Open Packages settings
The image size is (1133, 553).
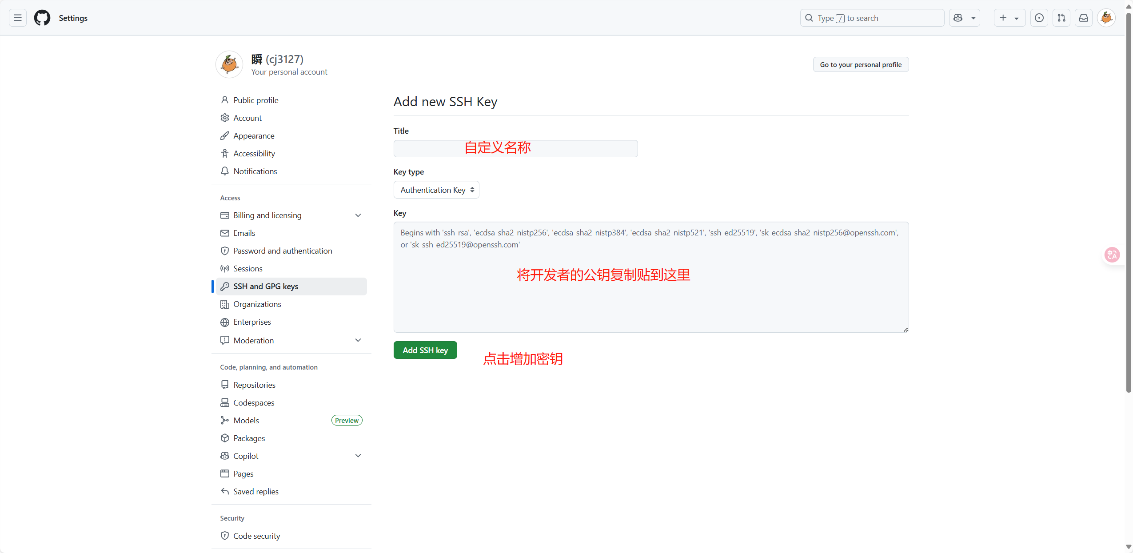(x=291, y=438)
